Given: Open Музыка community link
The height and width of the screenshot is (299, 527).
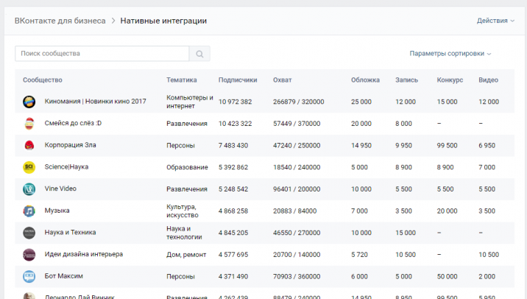Looking at the screenshot, I should tap(57, 211).
